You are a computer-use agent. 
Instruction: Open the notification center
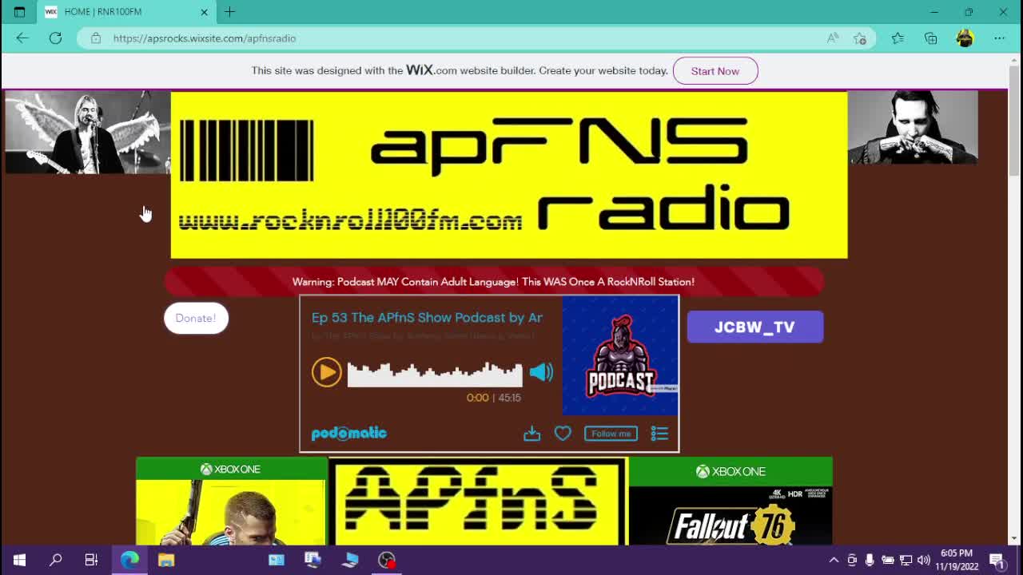(997, 560)
